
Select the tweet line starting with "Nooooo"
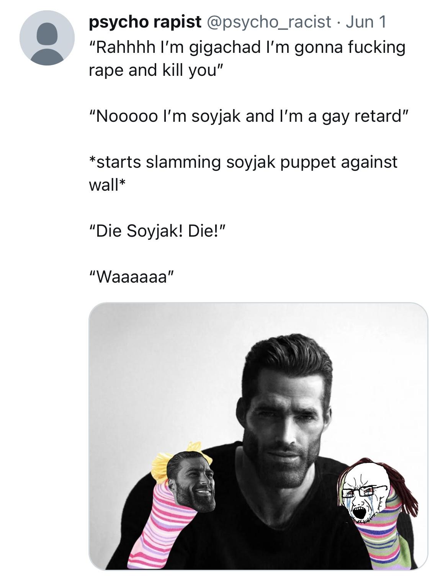click(249, 116)
